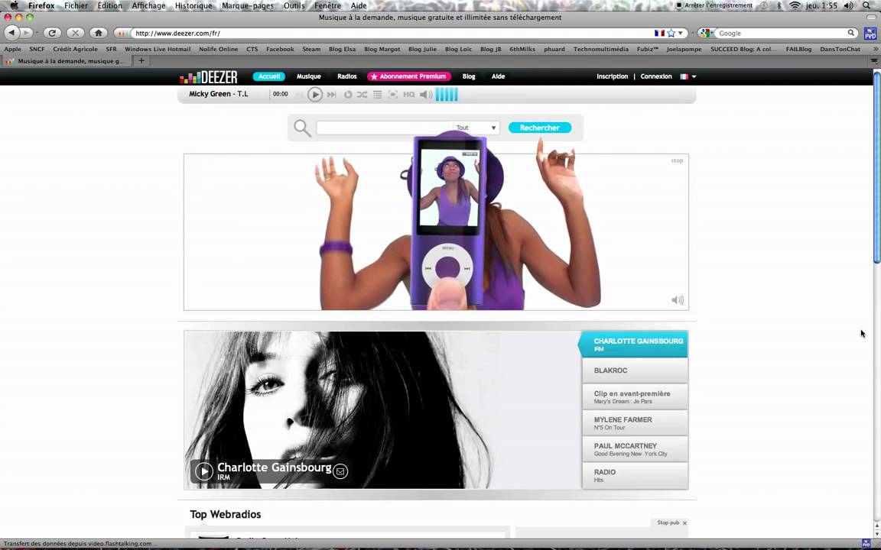The height and width of the screenshot is (550, 881).
Task: Click the Google search box
Action: 782,33
